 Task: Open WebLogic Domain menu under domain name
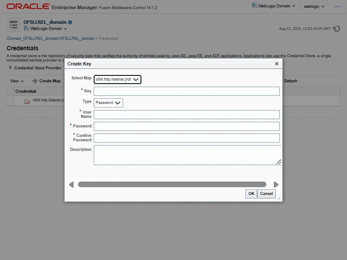tap(46, 29)
